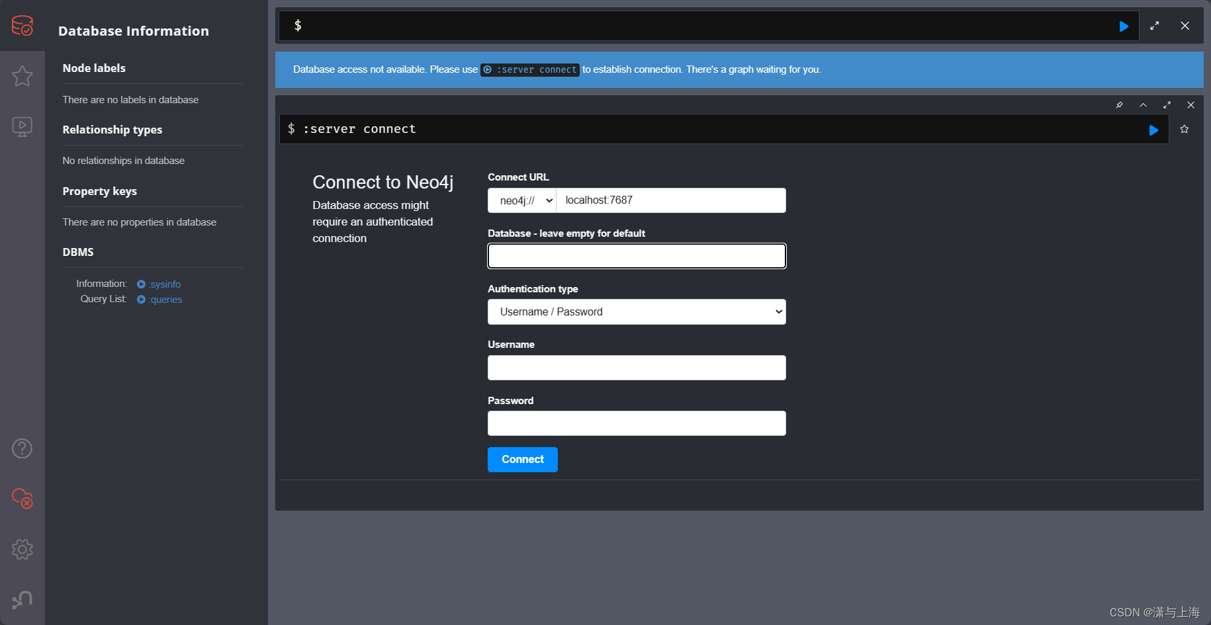
Task: Click the Node labels heading
Action: coord(94,68)
